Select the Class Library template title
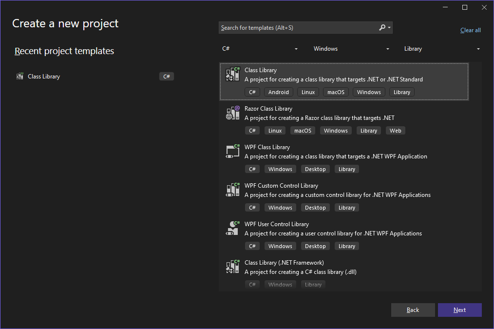The height and width of the screenshot is (329, 494). tap(261, 70)
